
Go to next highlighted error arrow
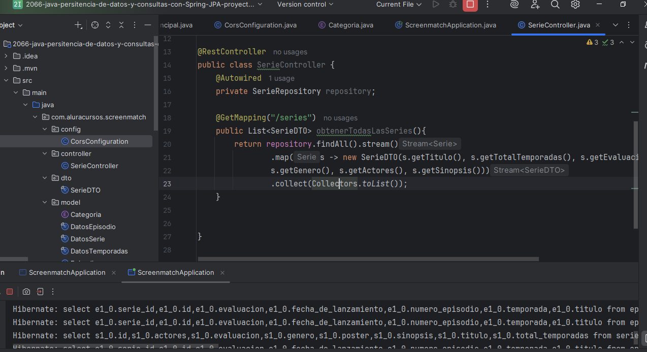coord(633,43)
